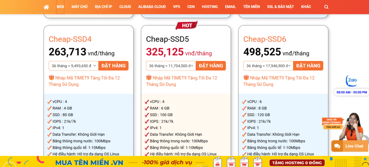The width and height of the screenshot is (369, 167).
Task: Click the gift icon under Cheap-SSD5
Action: coord(148,78)
